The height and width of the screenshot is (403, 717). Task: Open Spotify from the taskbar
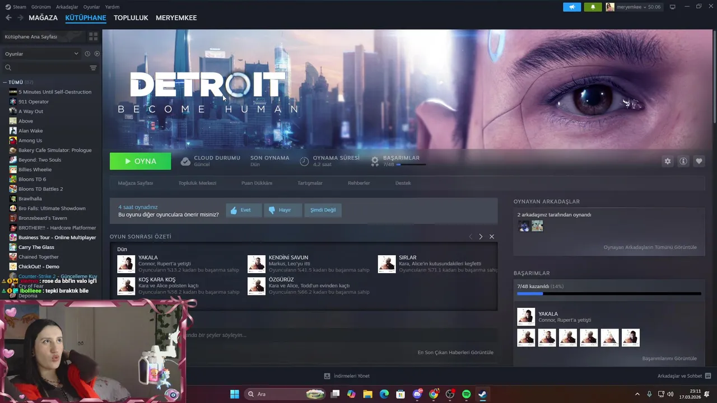pyautogui.click(x=466, y=394)
